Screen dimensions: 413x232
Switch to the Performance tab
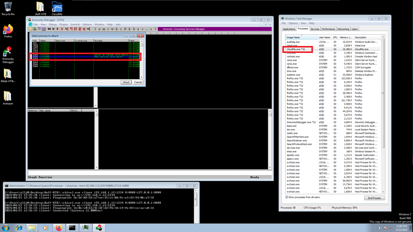(x=328, y=29)
